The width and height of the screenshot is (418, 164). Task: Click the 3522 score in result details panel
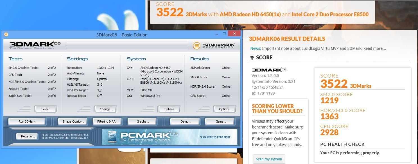pyautogui.click(x=334, y=84)
